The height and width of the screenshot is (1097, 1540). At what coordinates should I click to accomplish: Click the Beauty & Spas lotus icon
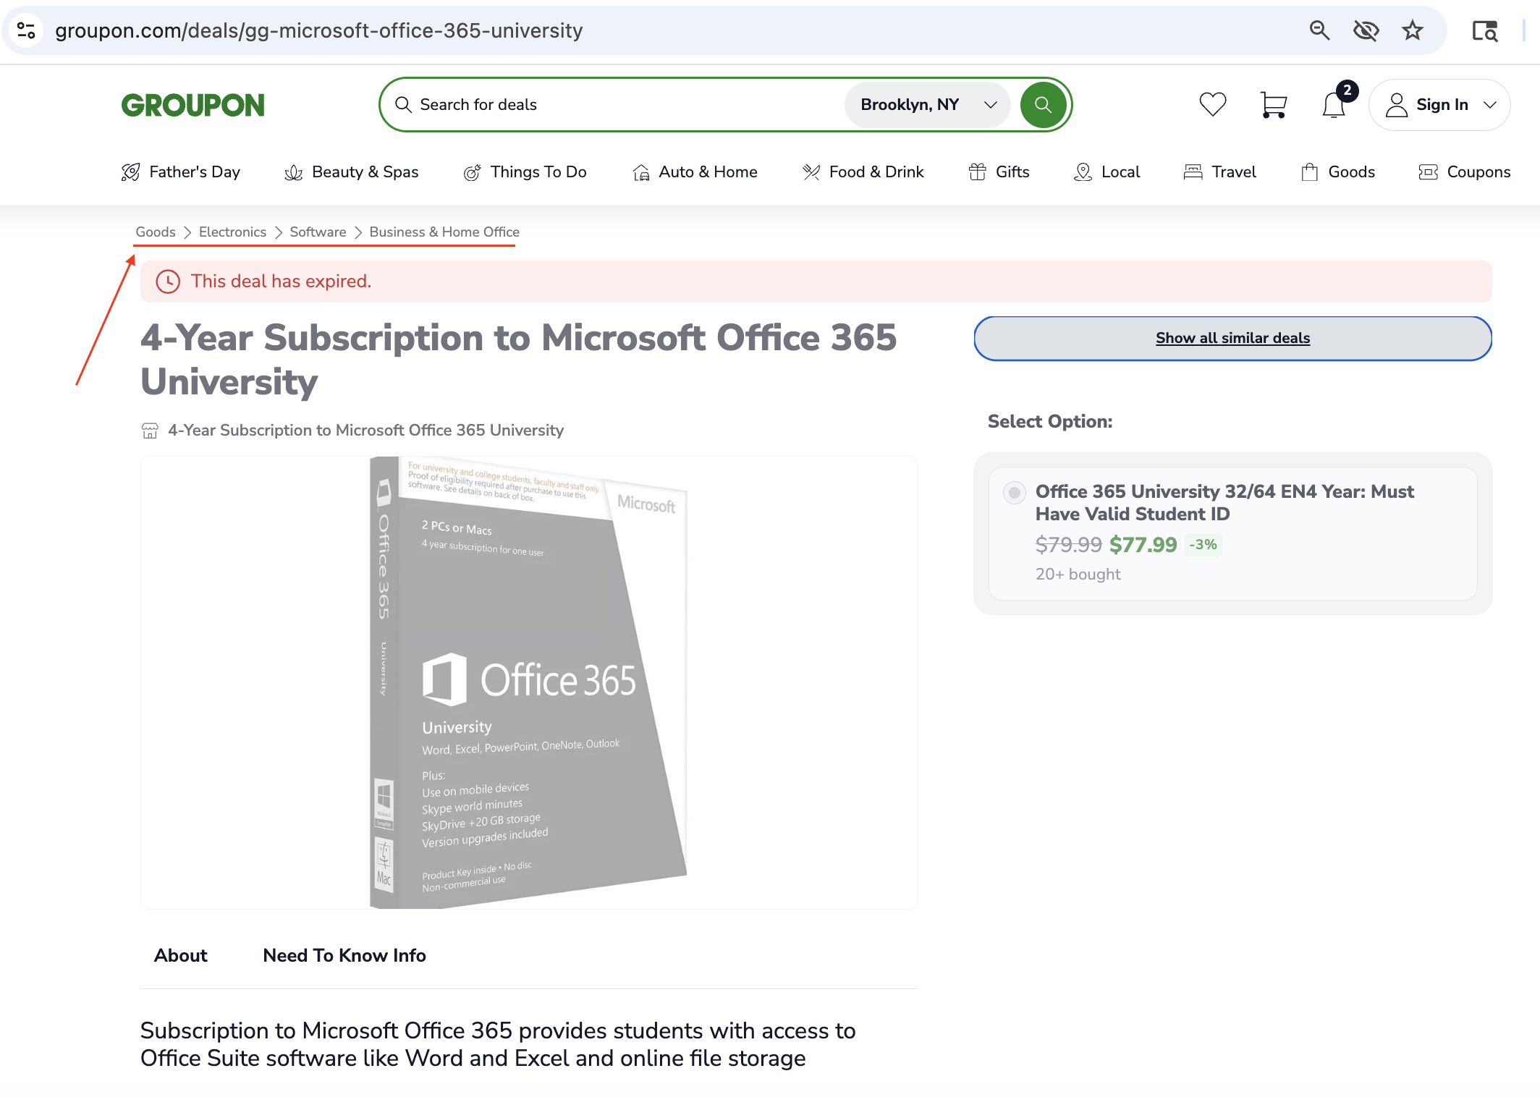click(x=293, y=172)
